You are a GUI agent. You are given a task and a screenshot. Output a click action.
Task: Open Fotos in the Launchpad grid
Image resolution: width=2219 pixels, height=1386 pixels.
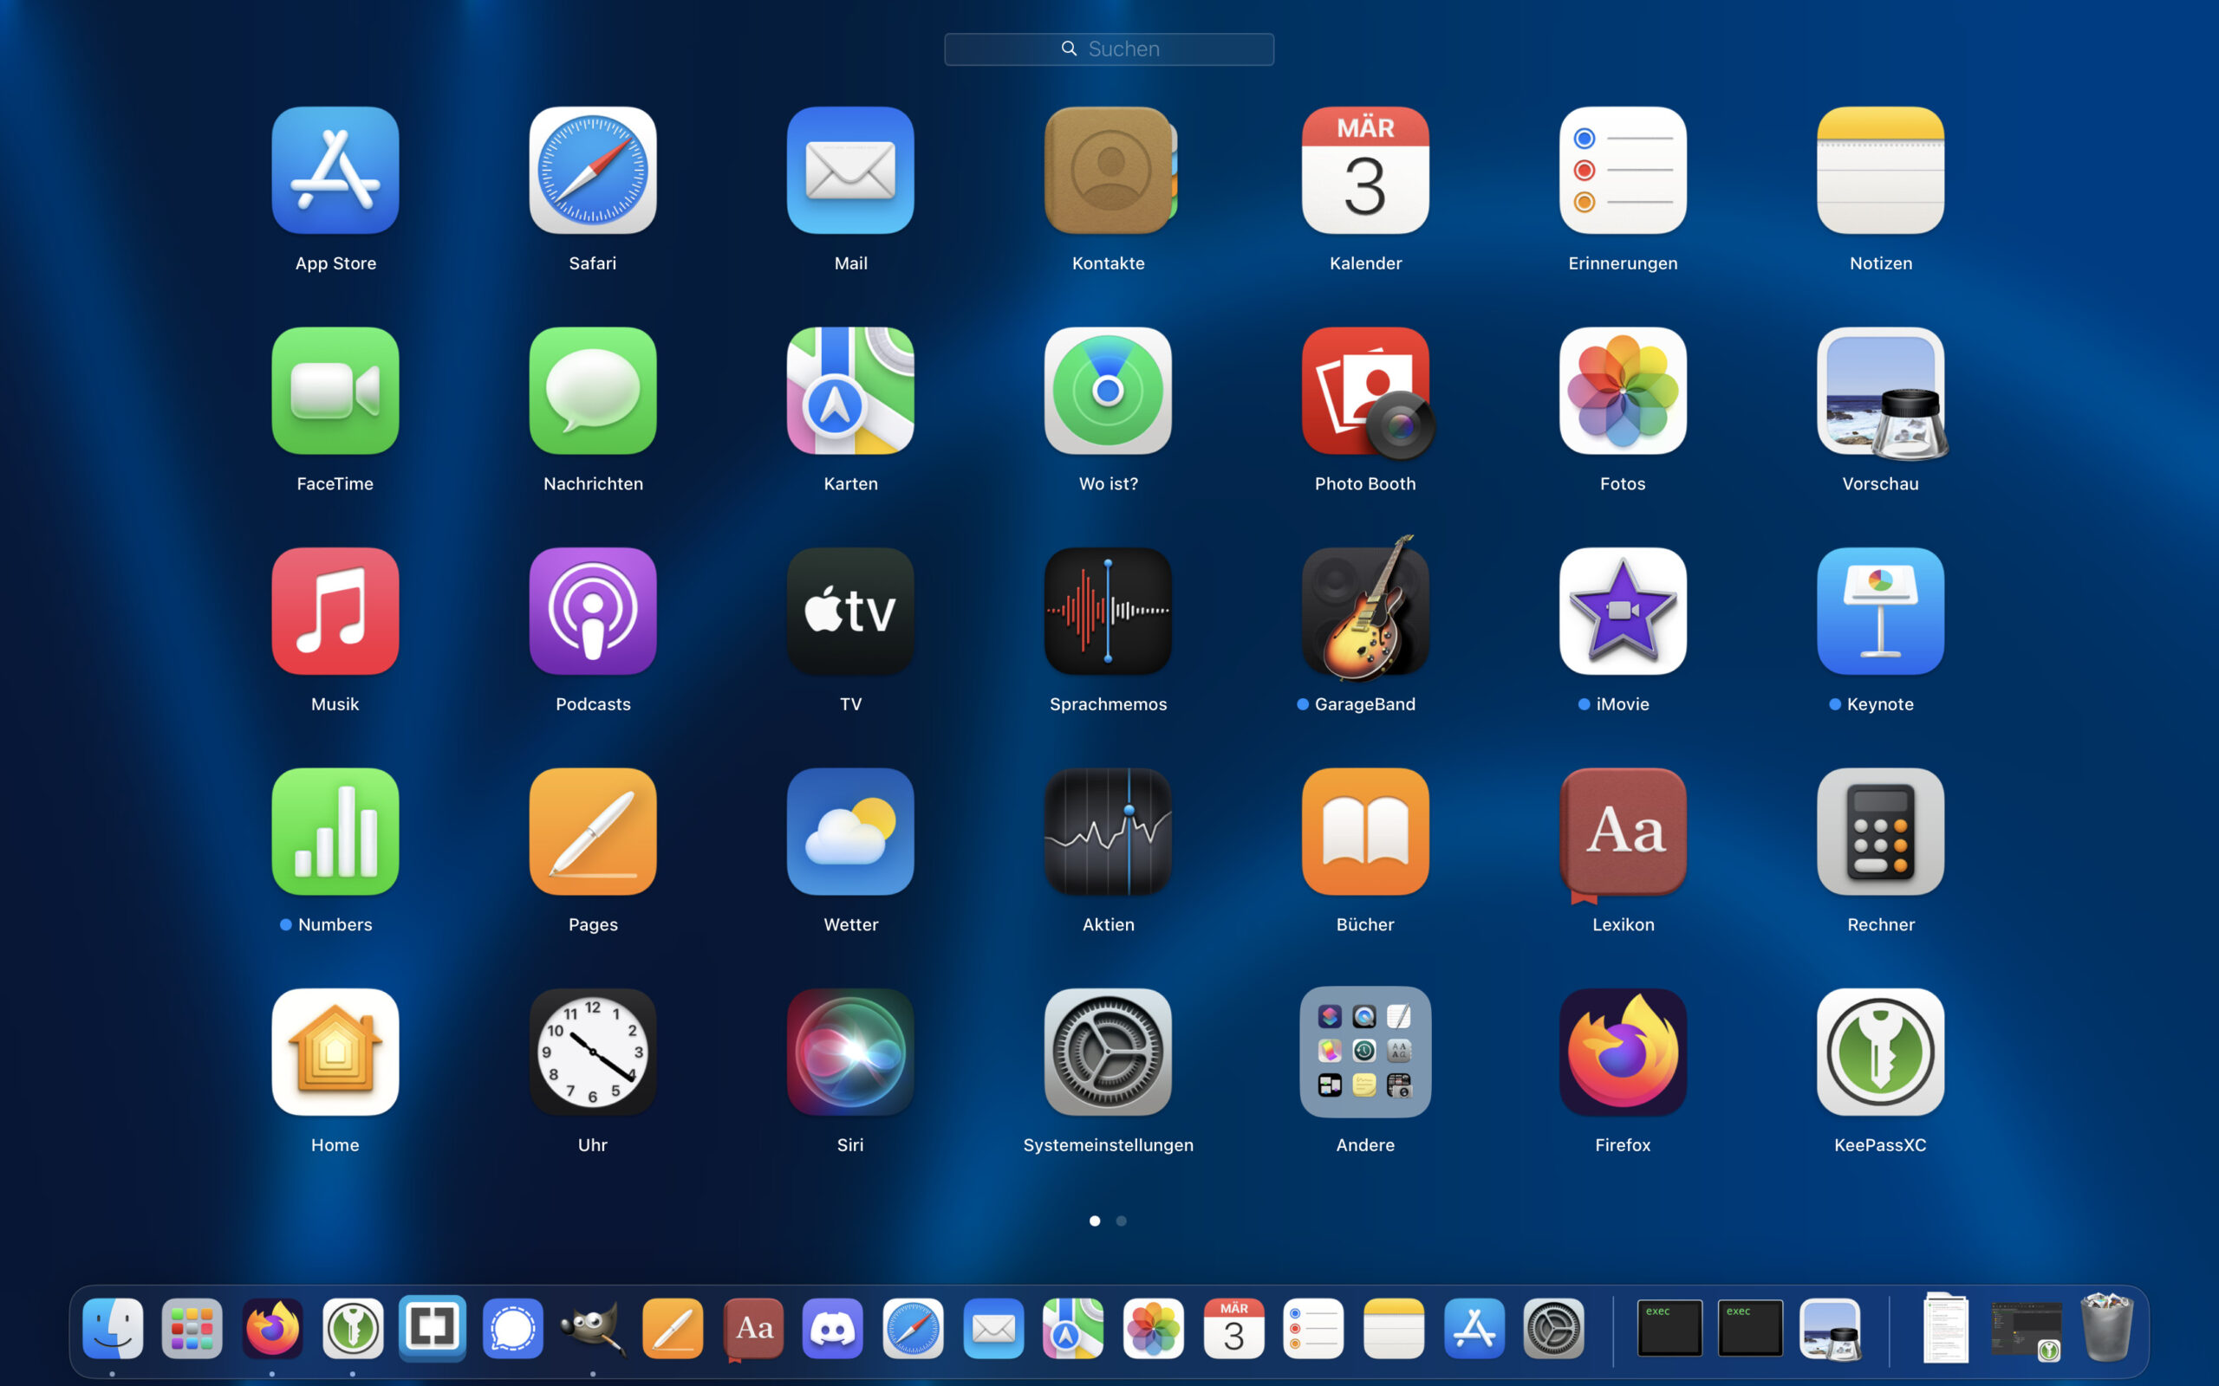(x=1623, y=392)
